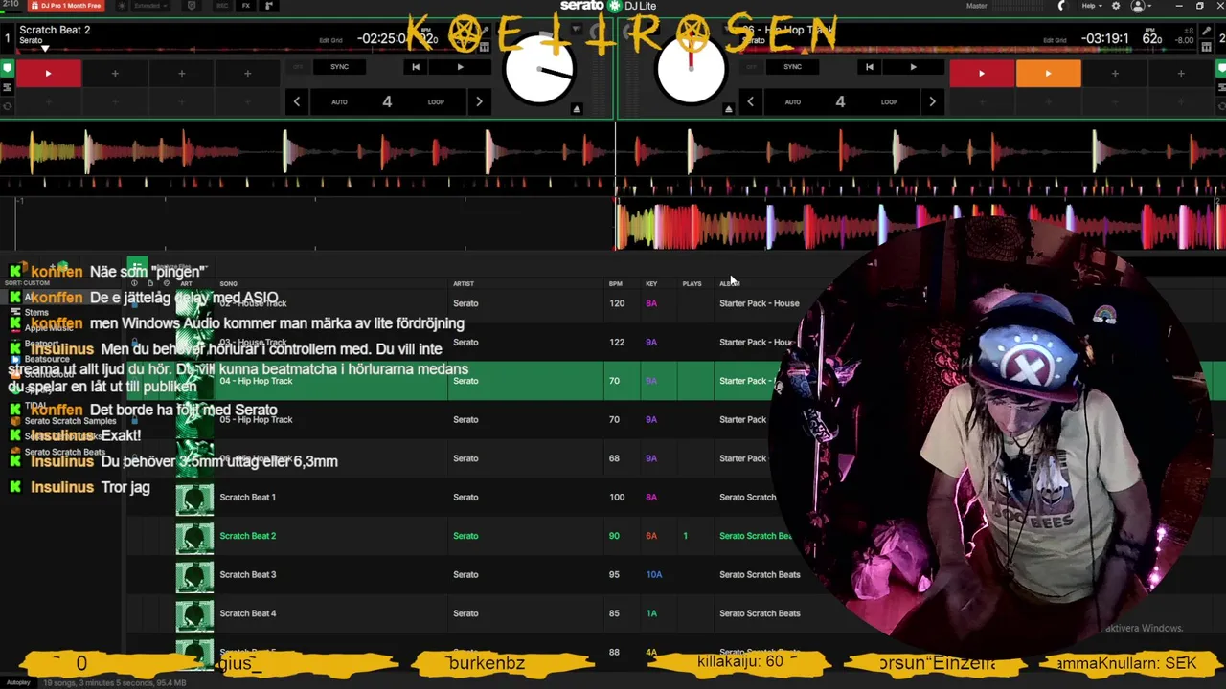Select stems pads tab on left deck

coord(7,87)
